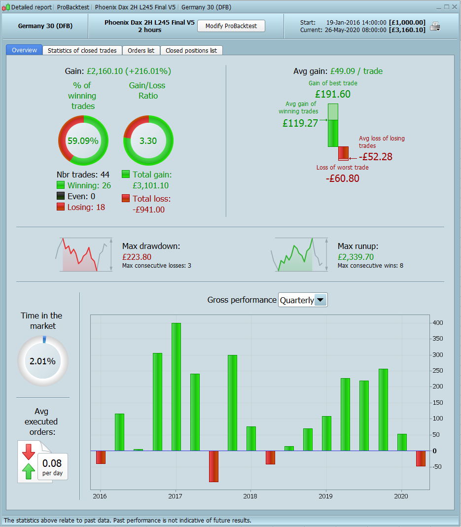Click the total gain amount £3,101.10
461x527 pixels.
151,185
